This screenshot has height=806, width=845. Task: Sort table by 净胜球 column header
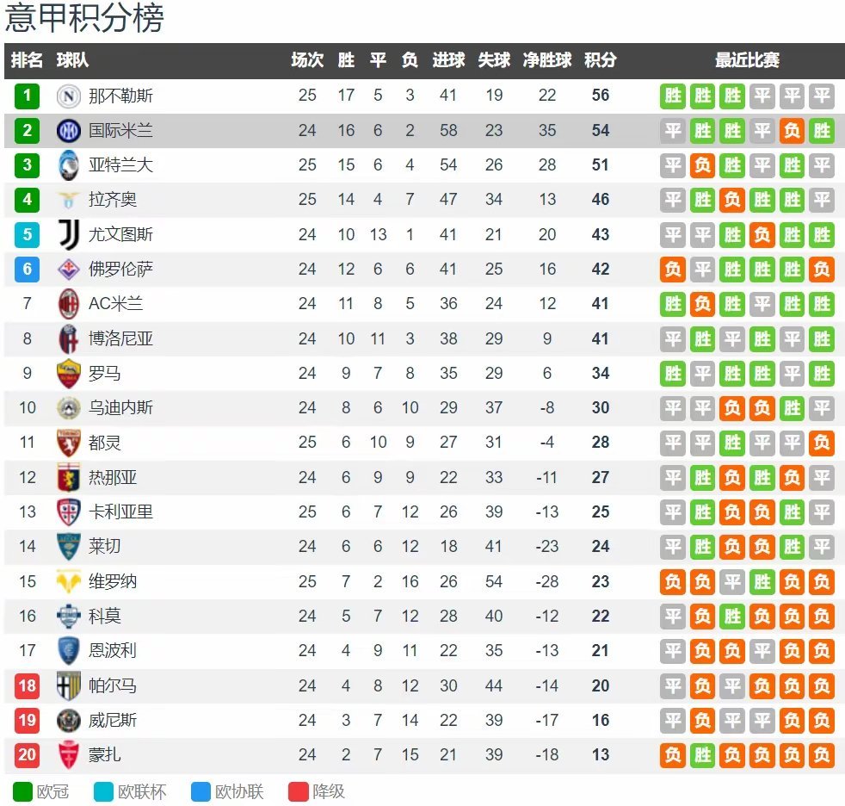click(x=547, y=60)
